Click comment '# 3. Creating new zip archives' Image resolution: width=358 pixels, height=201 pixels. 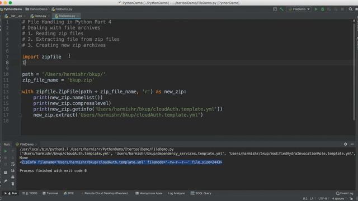[64, 45]
